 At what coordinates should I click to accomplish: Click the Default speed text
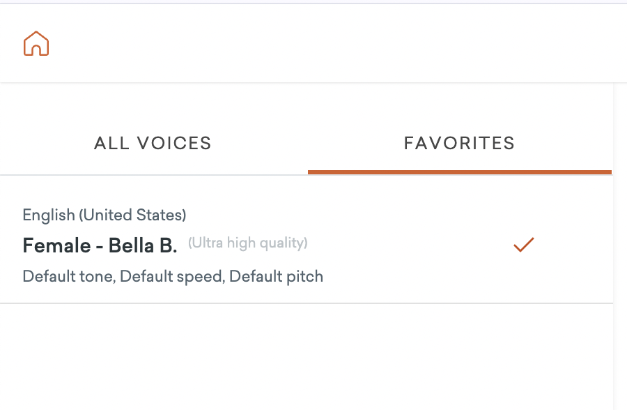point(172,276)
